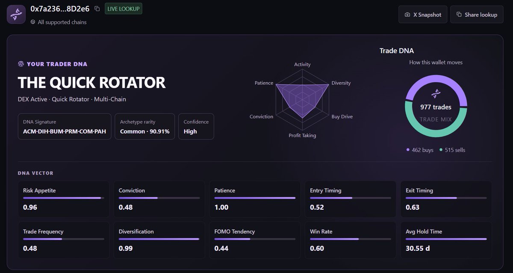Click the Patience progress bar in DNA Vector
The image size is (513, 273).
point(255,198)
